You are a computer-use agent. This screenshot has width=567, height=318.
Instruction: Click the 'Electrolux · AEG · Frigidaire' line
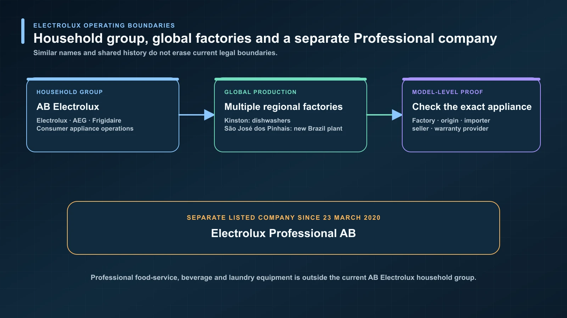79,120
